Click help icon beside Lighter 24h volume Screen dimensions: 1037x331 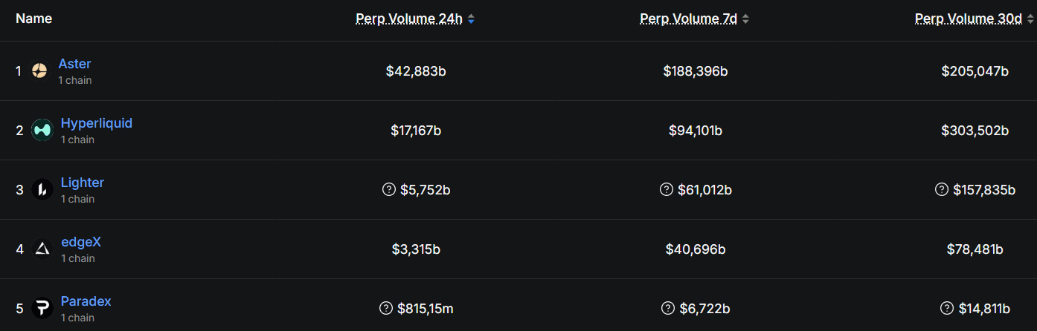click(x=388, y=189)
